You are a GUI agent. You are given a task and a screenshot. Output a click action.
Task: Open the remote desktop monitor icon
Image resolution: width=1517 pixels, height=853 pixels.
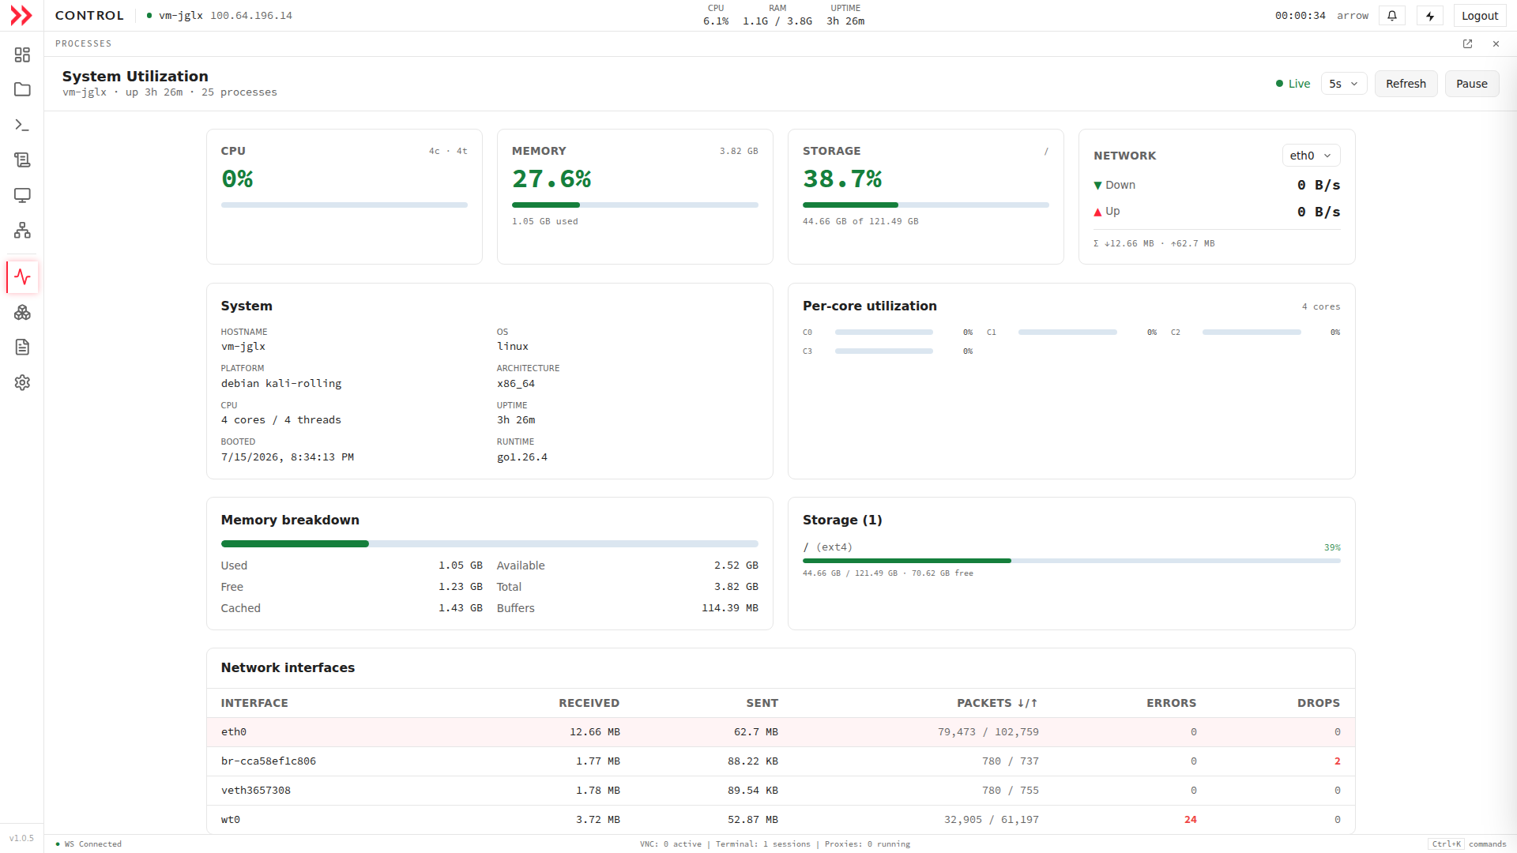click(22, 195)
